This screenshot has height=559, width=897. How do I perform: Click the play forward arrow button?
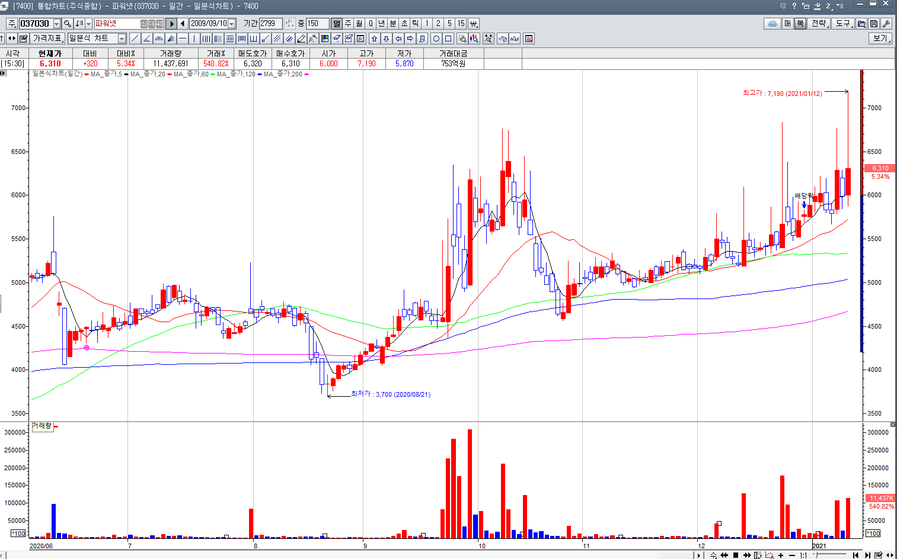pos(172,24)
